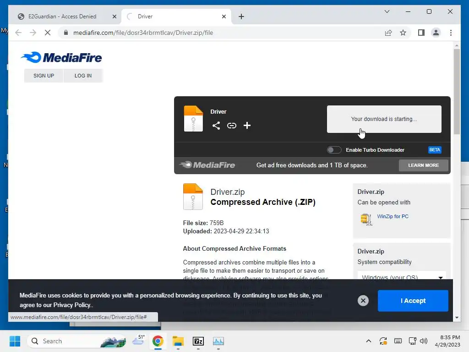Image resolution: width=469 pixels, height=352 pixels.
Task: Click the address bar URL
Action: pos(143,33)
